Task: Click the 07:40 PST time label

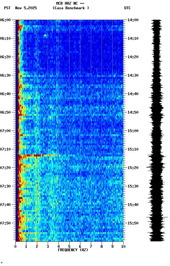Action: [5, 205]
